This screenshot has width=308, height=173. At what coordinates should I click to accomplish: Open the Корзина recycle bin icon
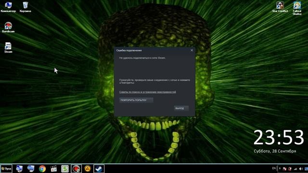(26, 7)
